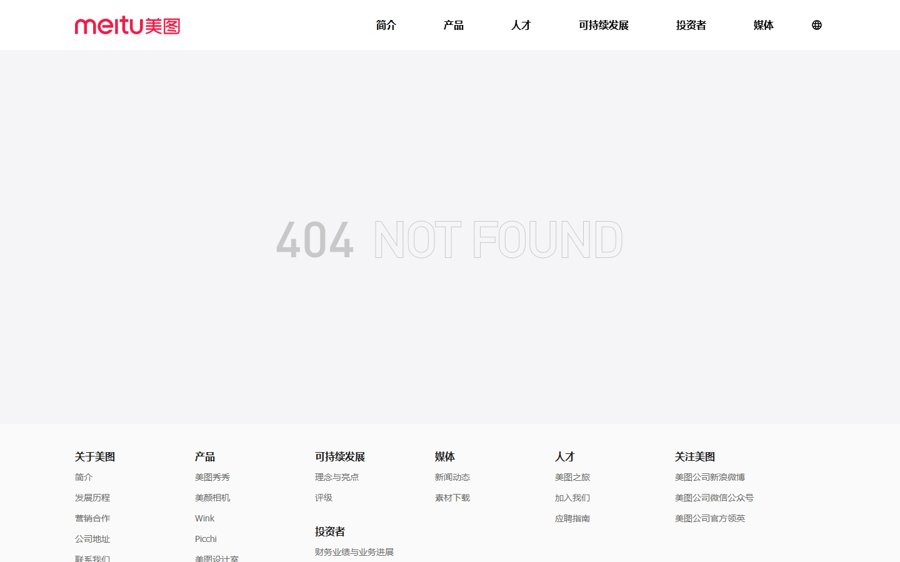Viewport: 900px width, 562px height.
Task: Open the 简介 navigation menu
Action: pos(386,25)
